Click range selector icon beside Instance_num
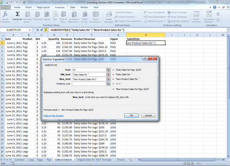 (108, 84)
